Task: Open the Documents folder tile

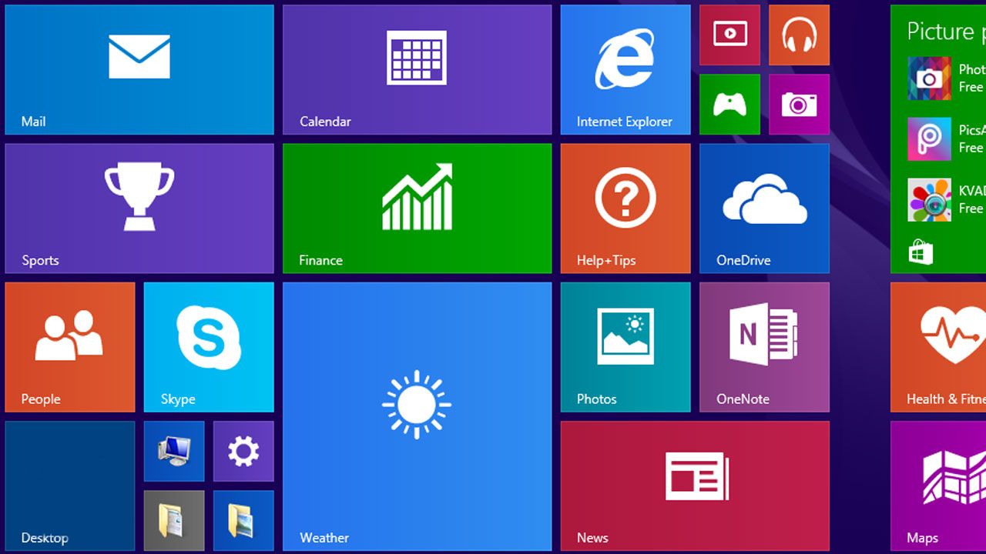Action: point(174,521)
